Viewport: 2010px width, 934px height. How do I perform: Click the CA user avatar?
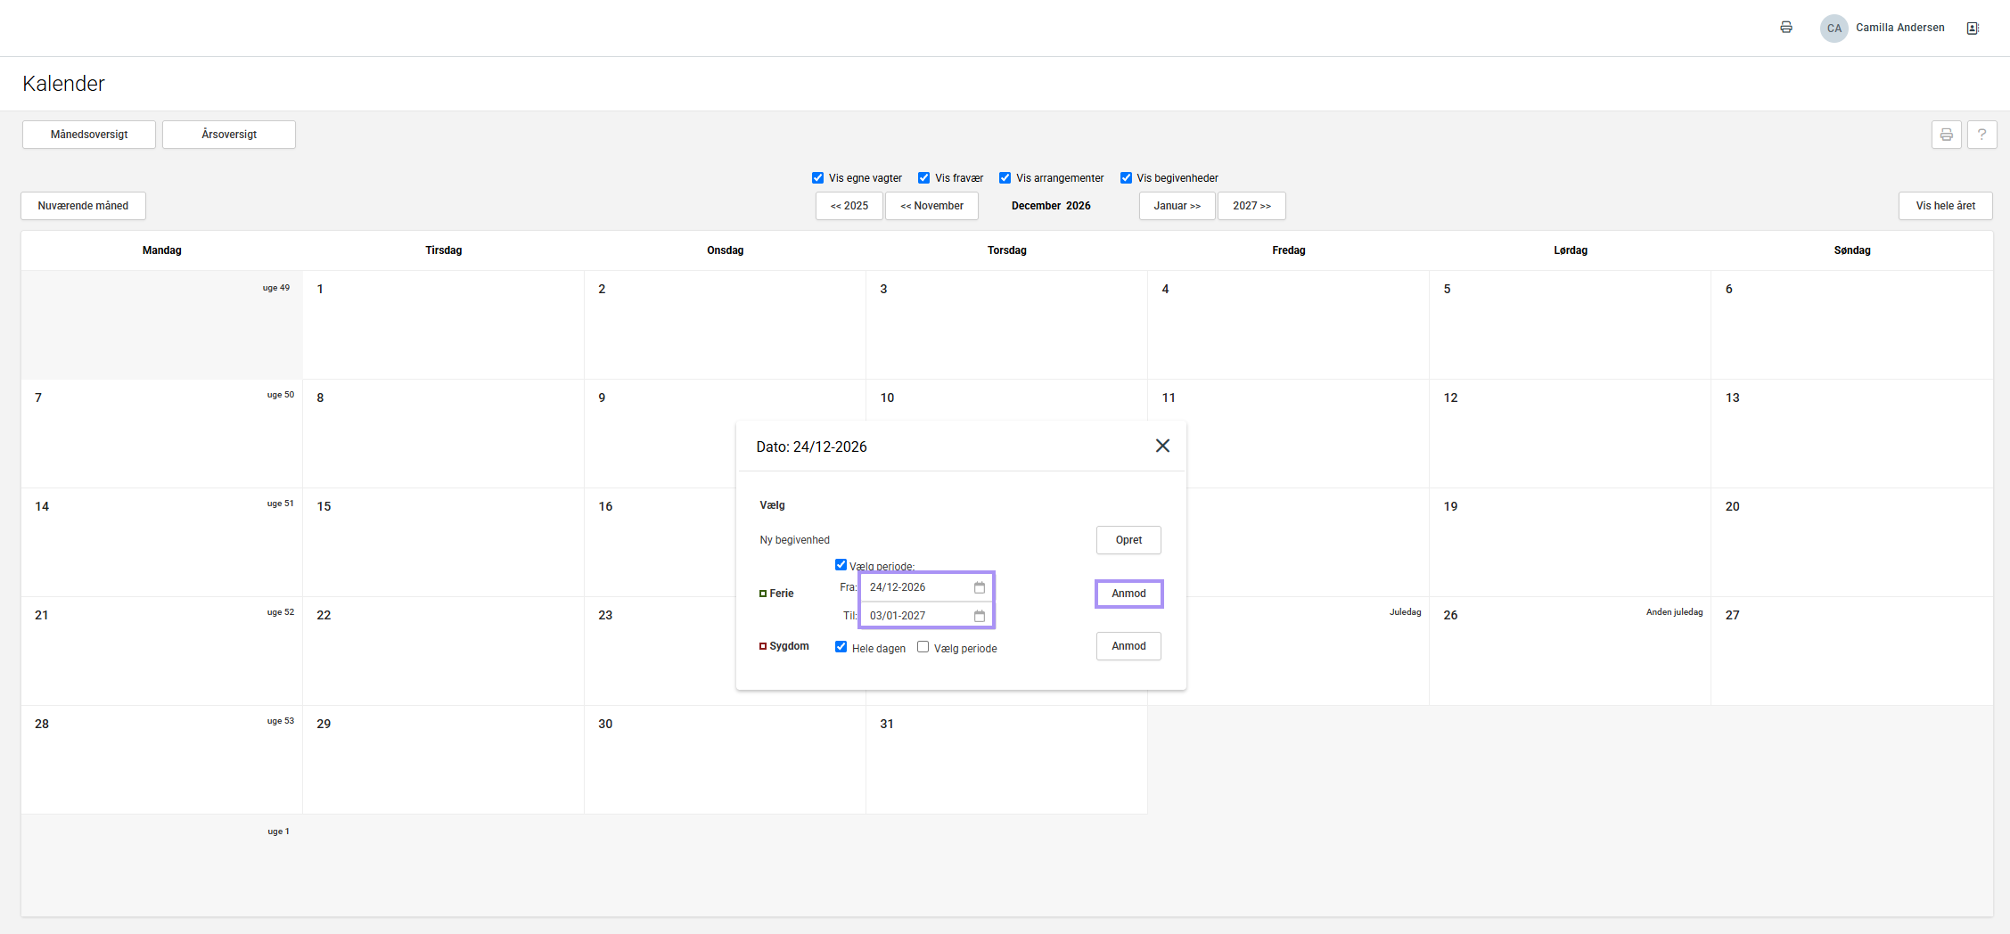coord(1834,28)
